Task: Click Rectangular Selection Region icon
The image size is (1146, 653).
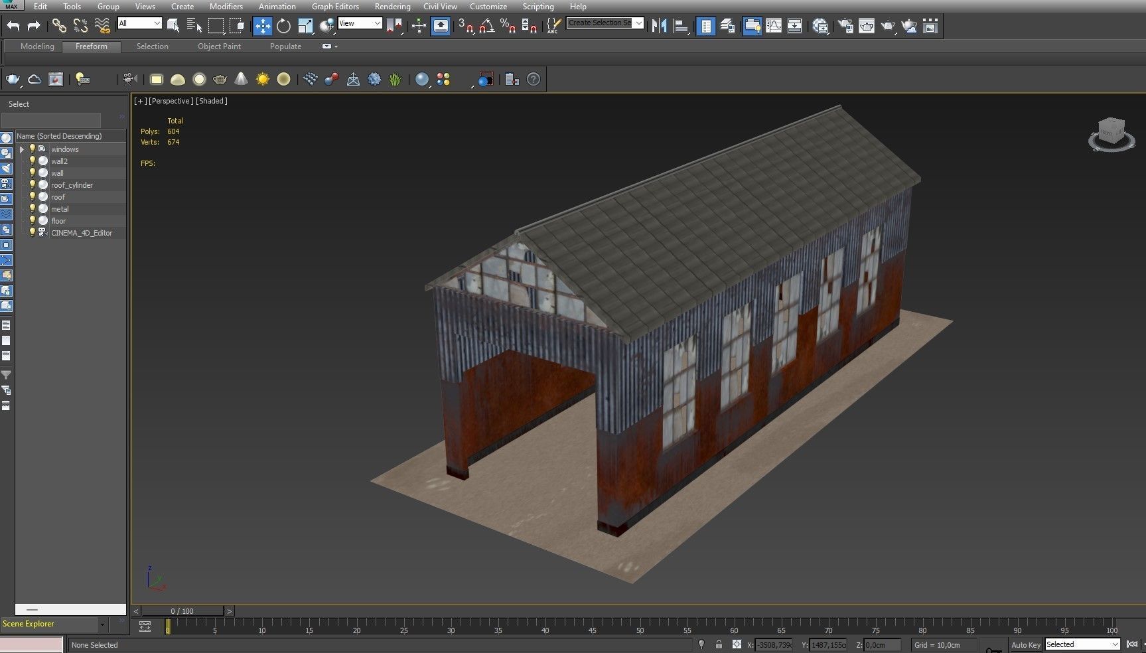Action: point(216,26)
